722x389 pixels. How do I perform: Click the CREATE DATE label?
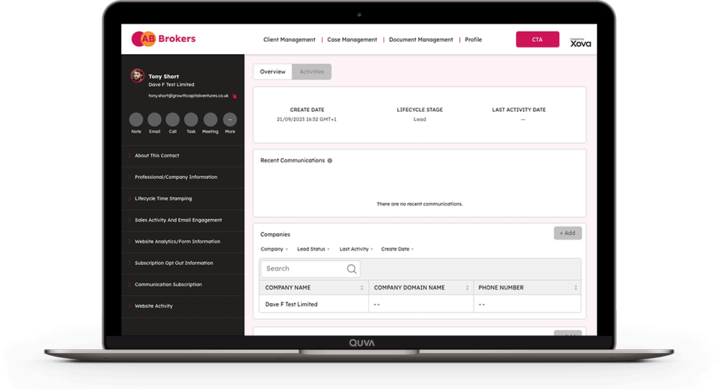click(x=307, y=110)
